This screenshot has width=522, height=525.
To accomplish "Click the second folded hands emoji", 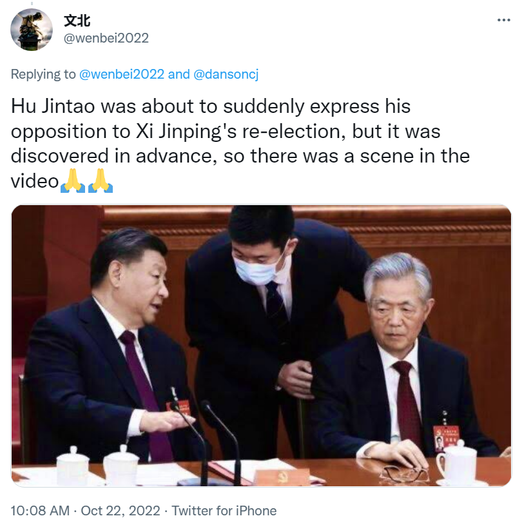I will point(101,181).
